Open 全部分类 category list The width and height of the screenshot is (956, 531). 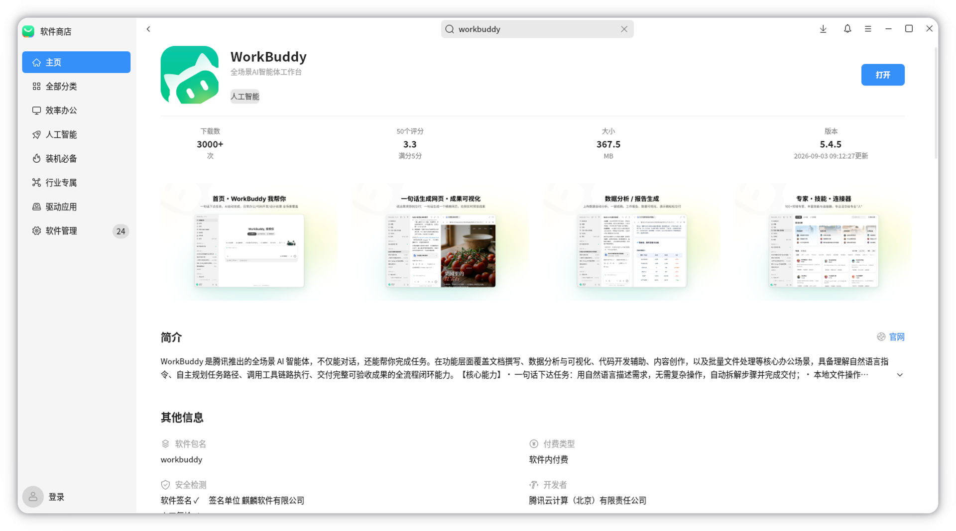coord(76,86)
